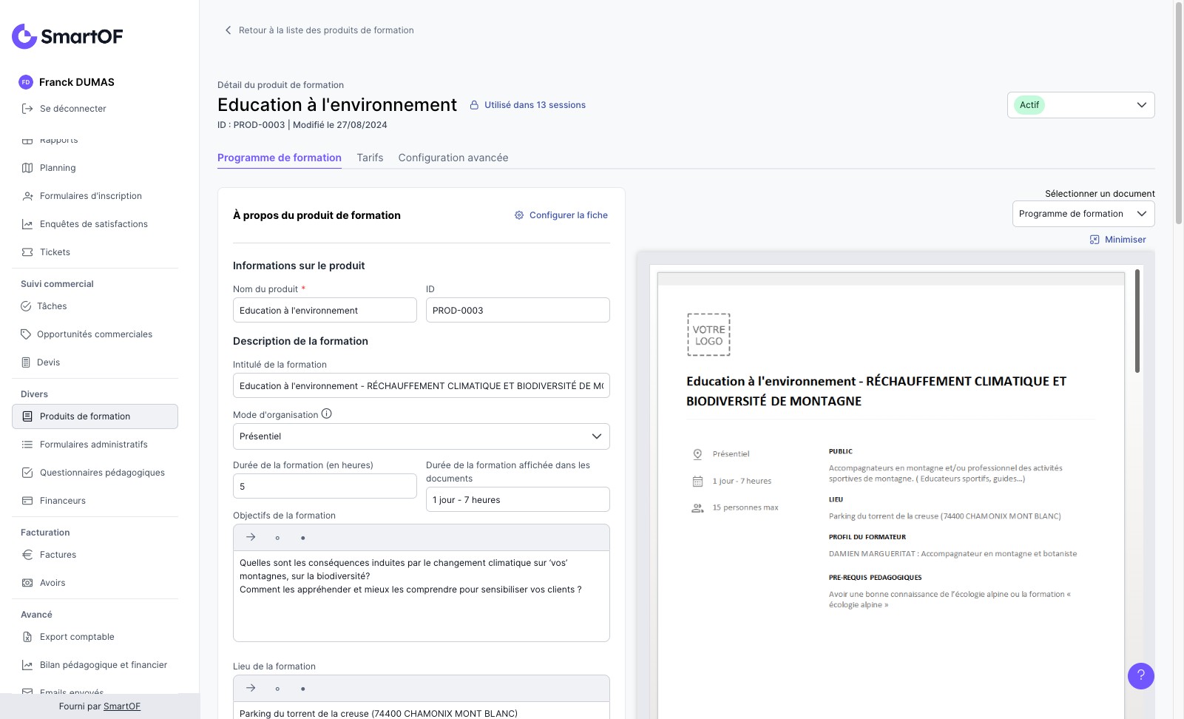The width and height of the screenshot is (1184, 719).
Task: Click the log out icon
Action: click(x=27, y=109)
